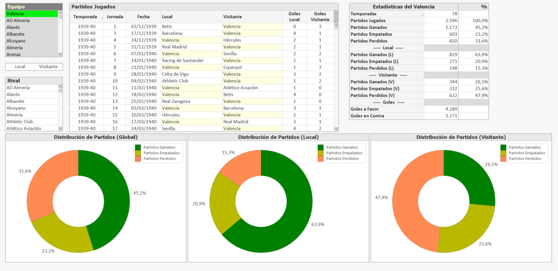Click the Local column header

[191, 17]
